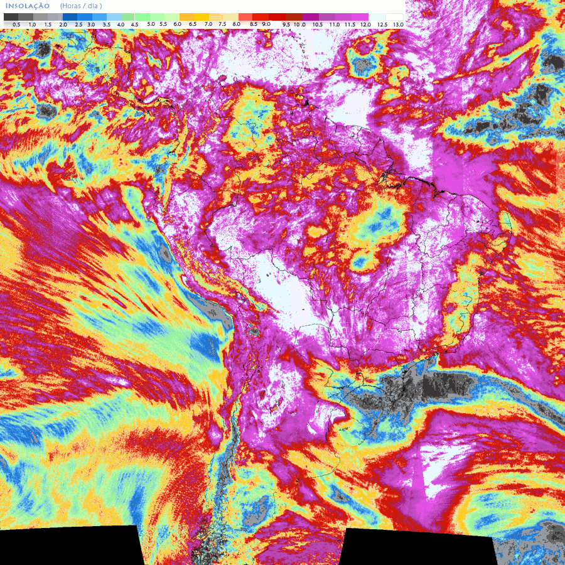Click the 6.0 legend value
The image size is (565, 565).
[x=177, y=24]
